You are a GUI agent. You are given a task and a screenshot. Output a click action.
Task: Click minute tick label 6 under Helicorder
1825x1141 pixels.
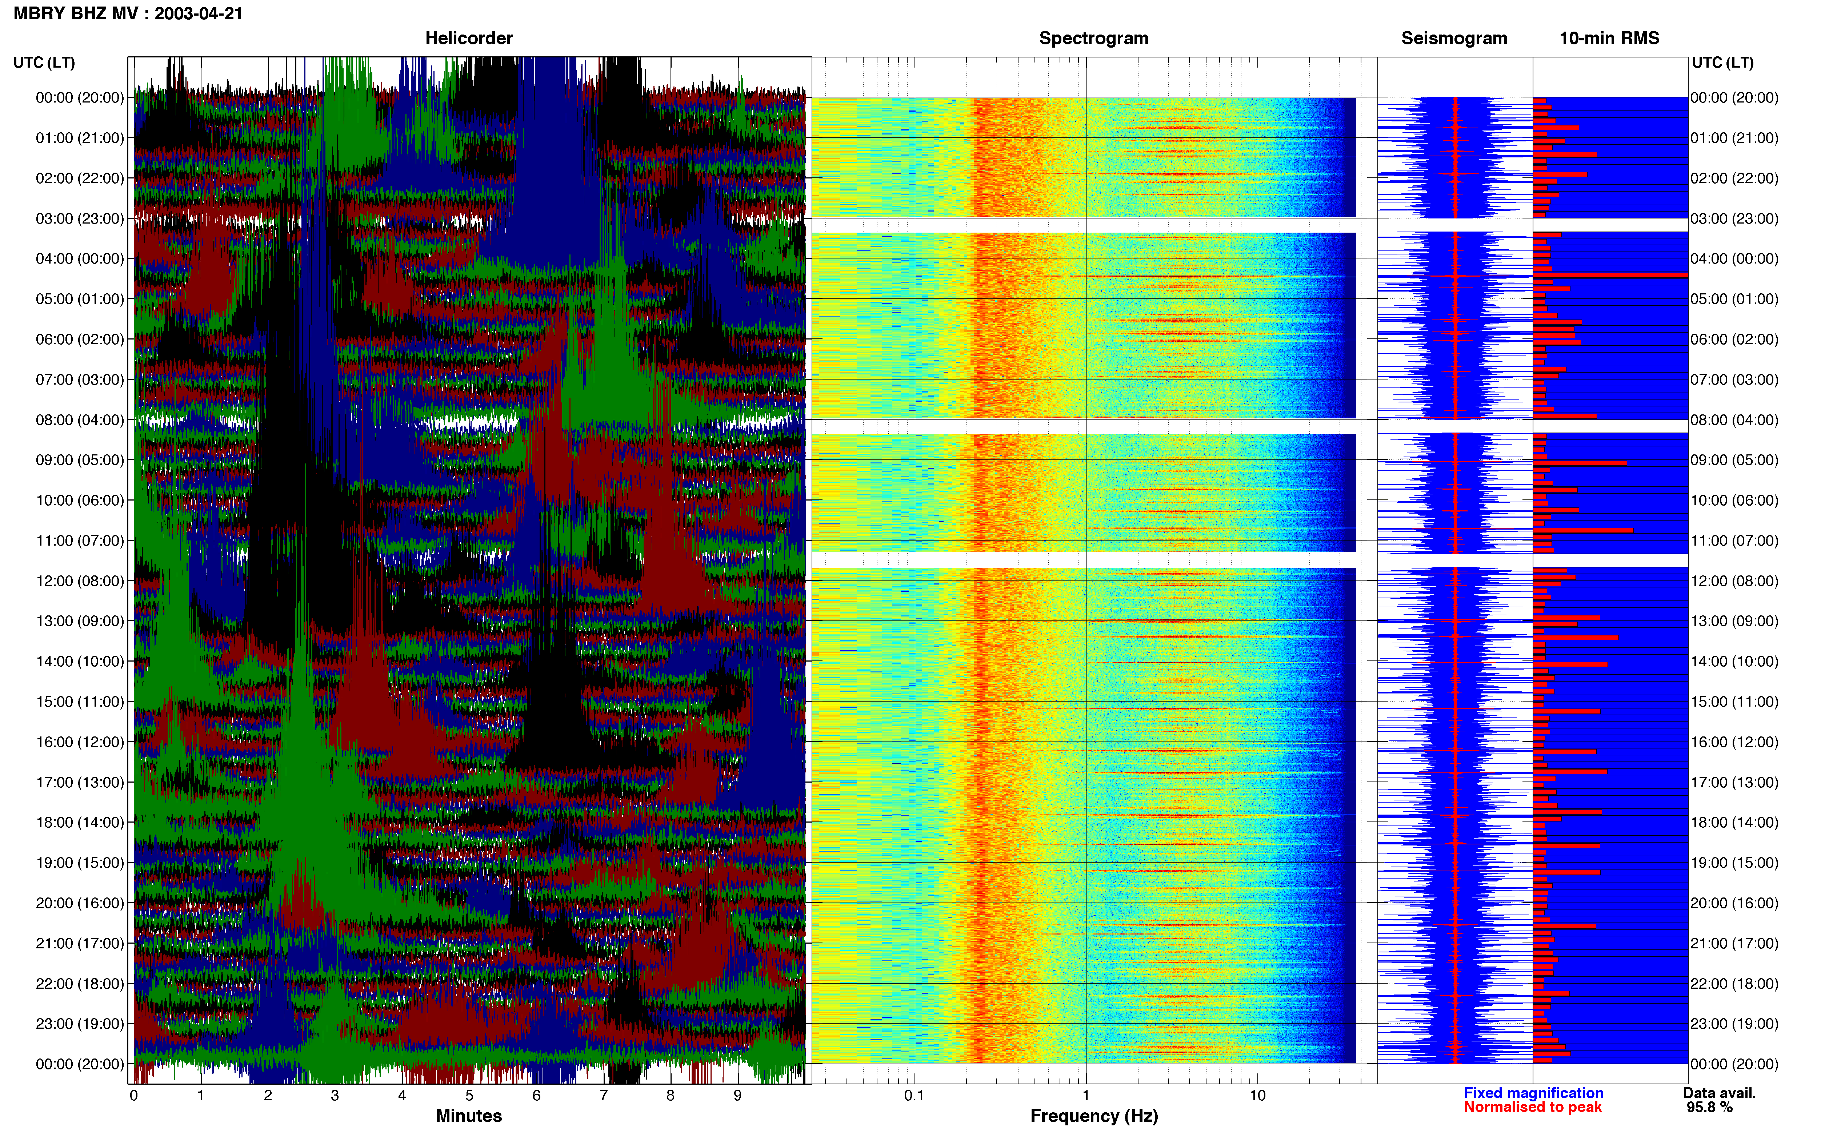coord(537,1095)
